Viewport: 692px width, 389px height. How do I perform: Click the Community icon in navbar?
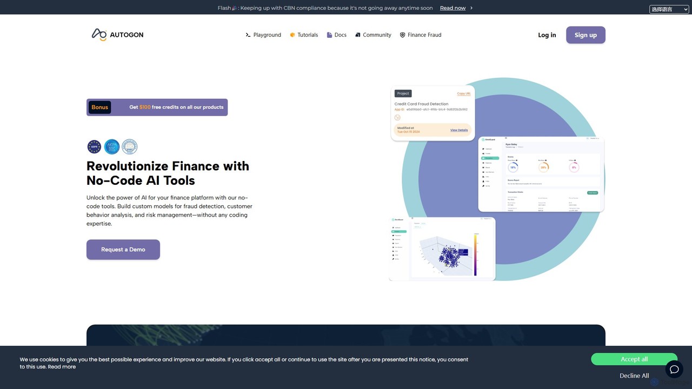(358, 35)
